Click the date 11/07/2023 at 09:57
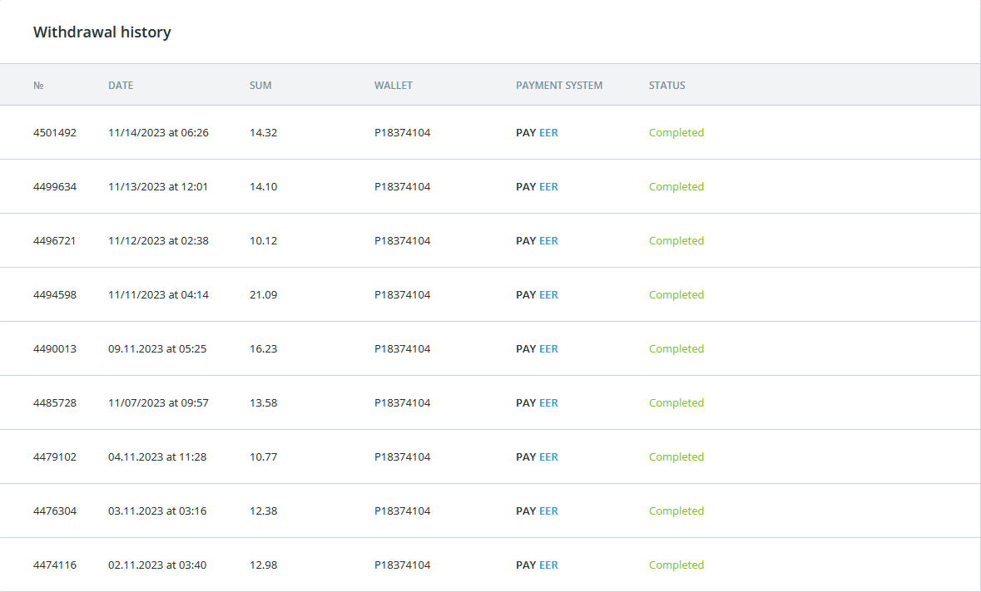The width and height of the screenshot is (981, 592). coord(158,403)
